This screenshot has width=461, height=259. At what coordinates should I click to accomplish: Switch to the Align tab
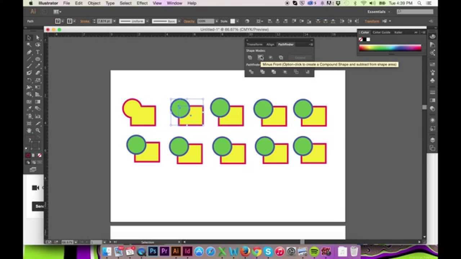[x=270, y=44]
